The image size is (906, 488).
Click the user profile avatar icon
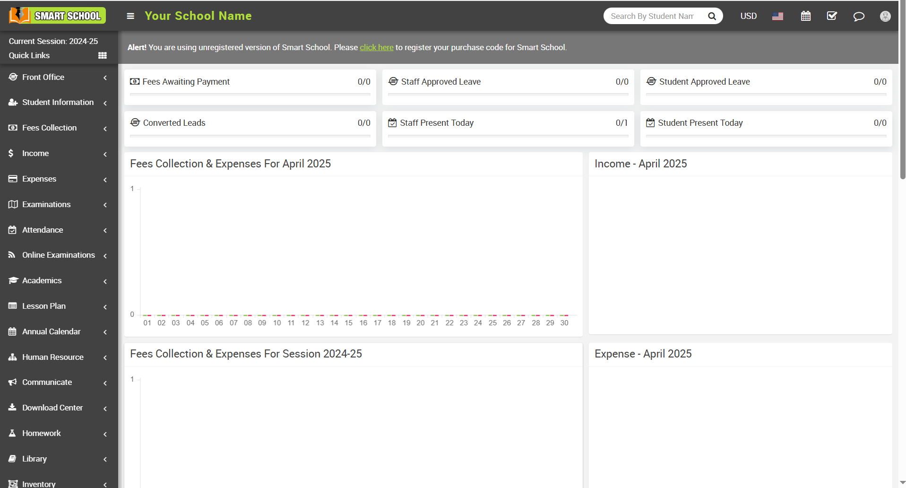tap(885, 16)
